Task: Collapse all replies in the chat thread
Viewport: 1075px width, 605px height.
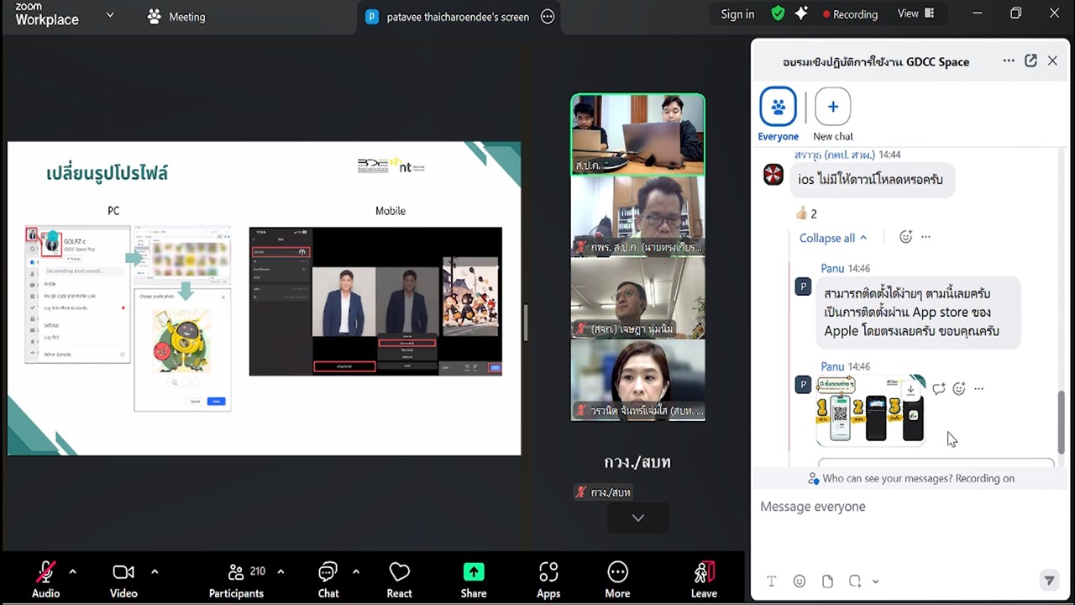Action: click(832, 238)
